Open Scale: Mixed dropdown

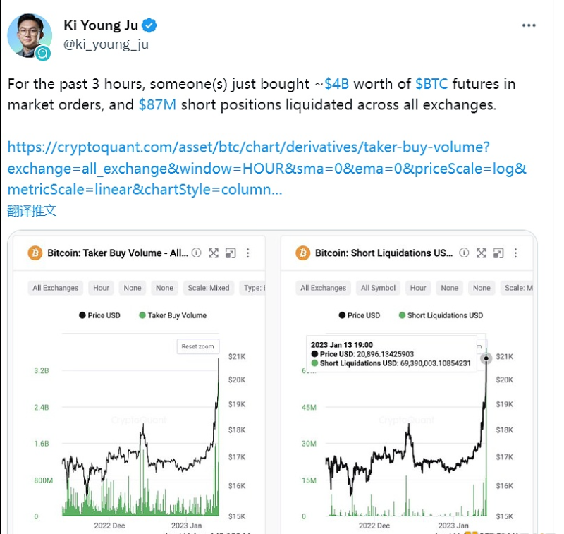click(208, 288)
